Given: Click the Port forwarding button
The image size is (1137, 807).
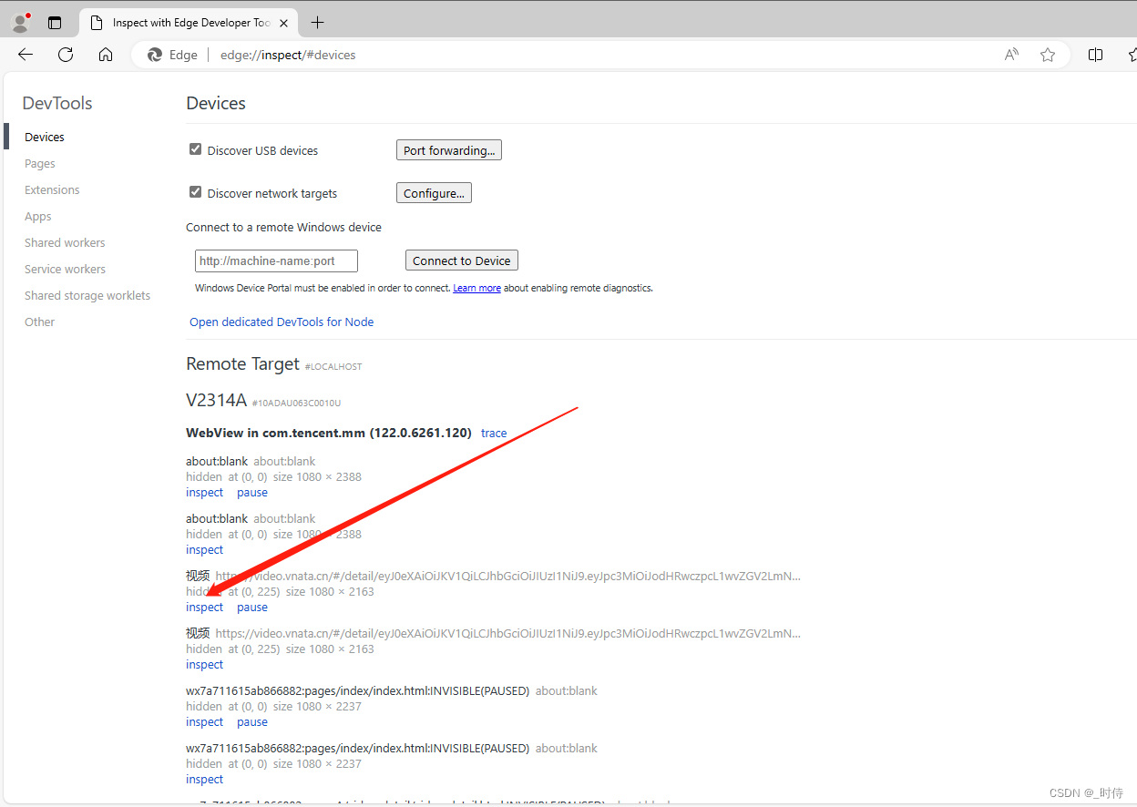Looking at the screenshot, I should tap(449, 150).
